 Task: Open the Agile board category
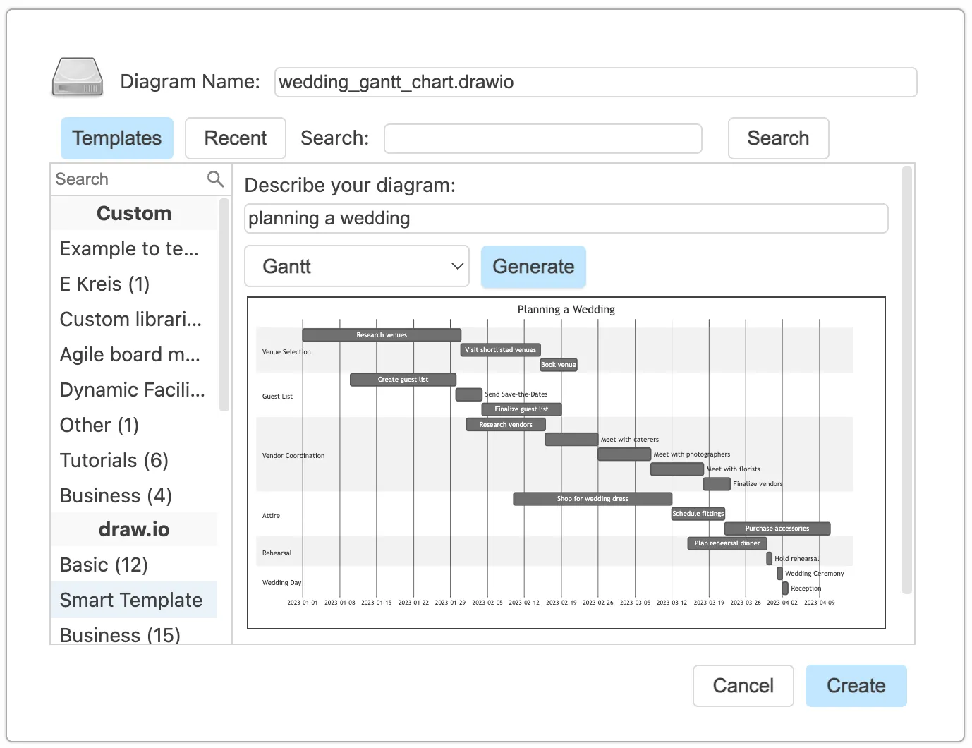tap(130, 354)
